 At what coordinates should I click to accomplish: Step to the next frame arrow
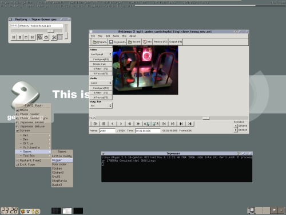[121, 124]
